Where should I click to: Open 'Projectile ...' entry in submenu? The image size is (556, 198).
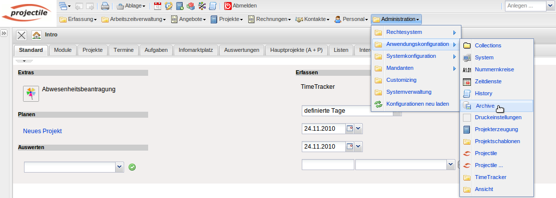point(497,165)
